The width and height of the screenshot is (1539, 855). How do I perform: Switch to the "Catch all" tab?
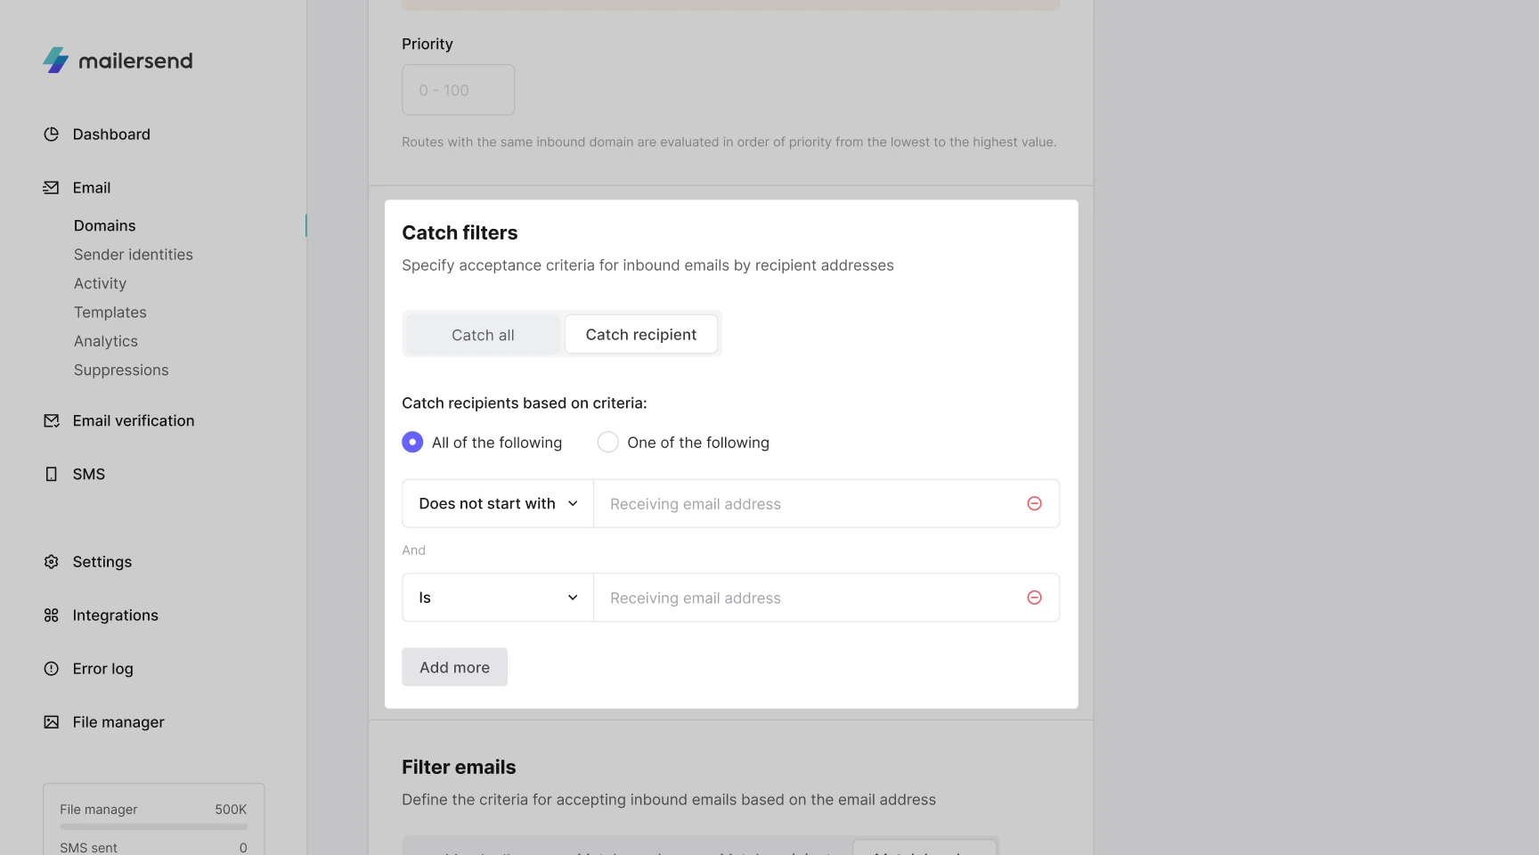click(x=483, y=335)
